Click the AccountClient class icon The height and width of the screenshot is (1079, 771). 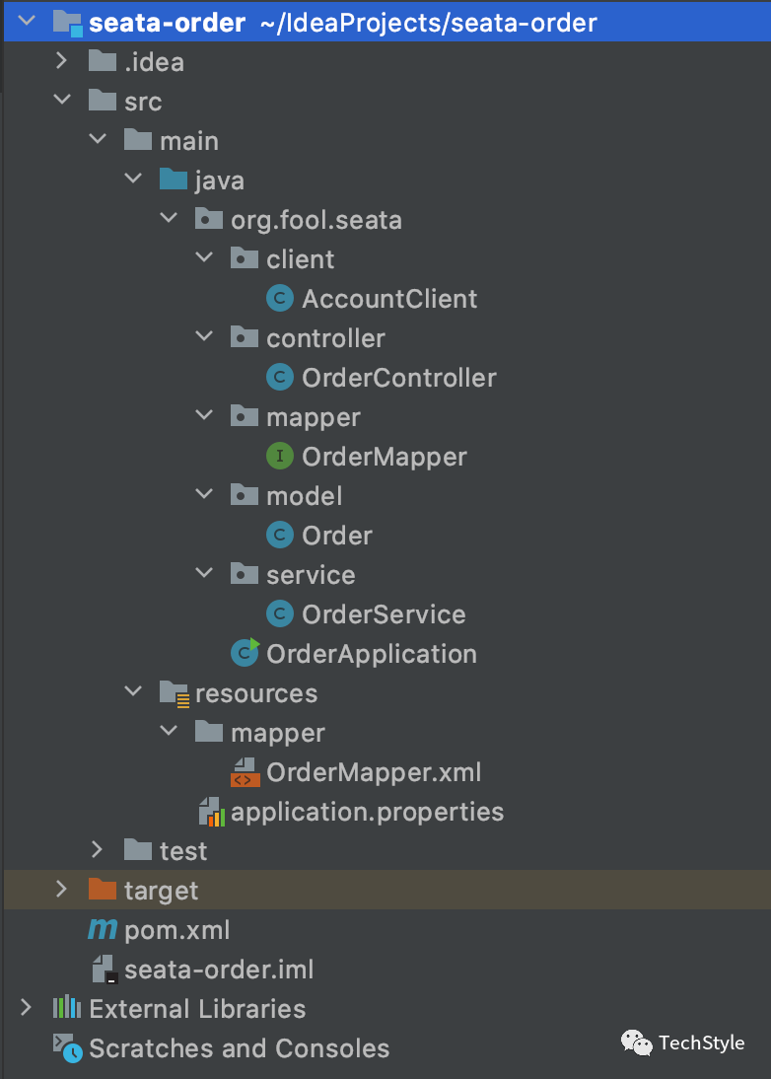click(280, 299)
